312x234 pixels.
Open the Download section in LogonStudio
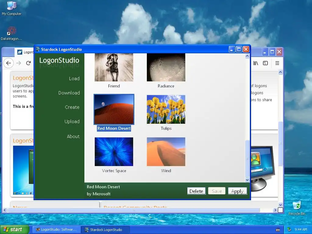[69, 93]
